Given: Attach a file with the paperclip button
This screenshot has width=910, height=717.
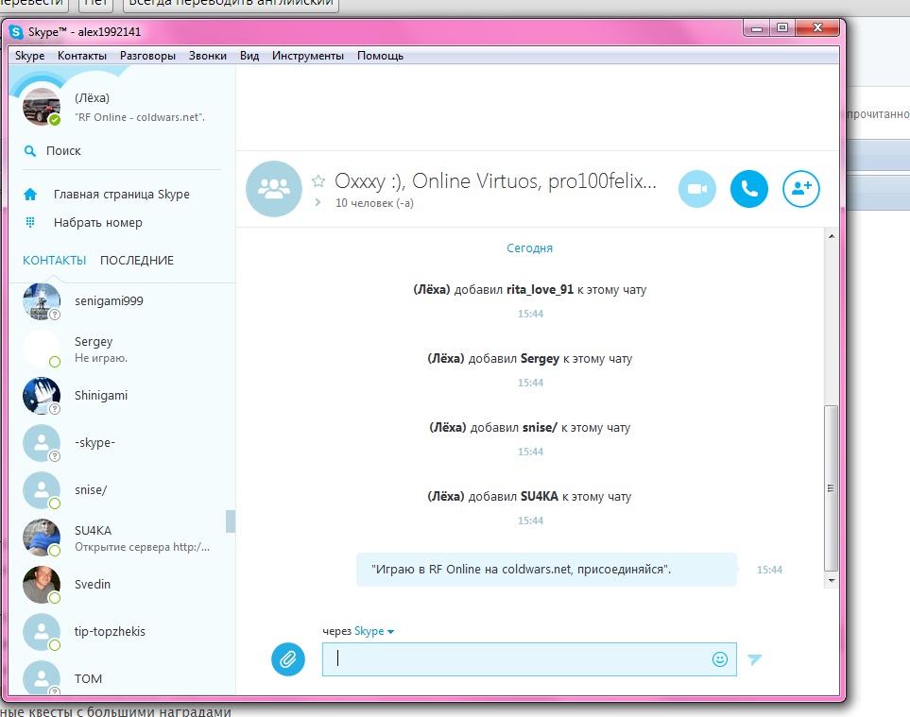Looking at the screenshot, I should [288, 659].
